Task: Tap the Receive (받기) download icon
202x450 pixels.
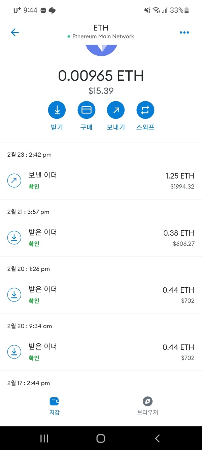Action: pos(57,110)
